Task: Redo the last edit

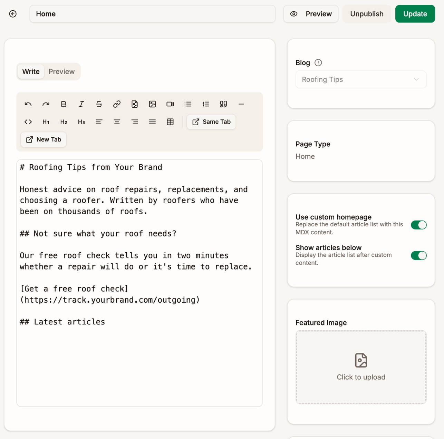Action: point(46,104)
